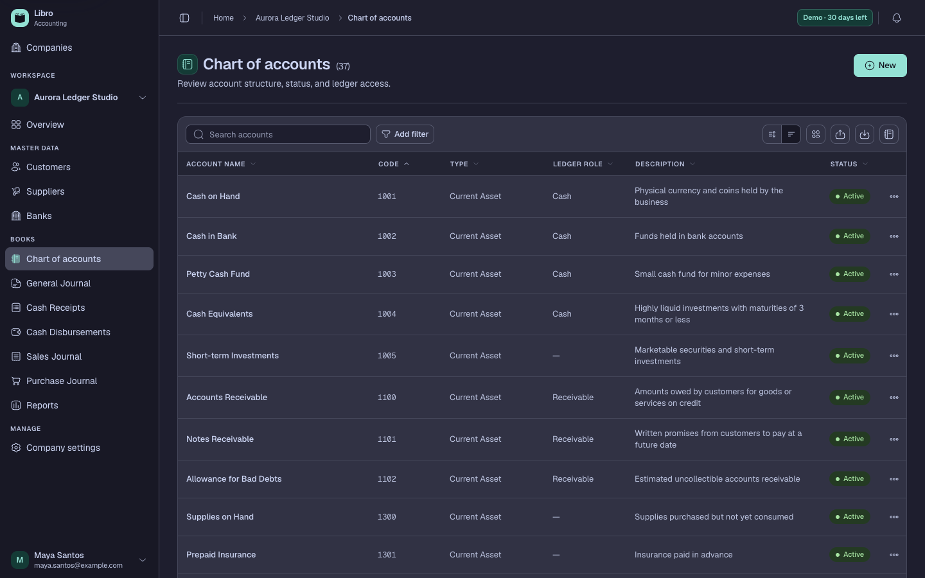925x578 pixels.
Task: Click the export (upload) icon
Action: (x=840, y=134)
